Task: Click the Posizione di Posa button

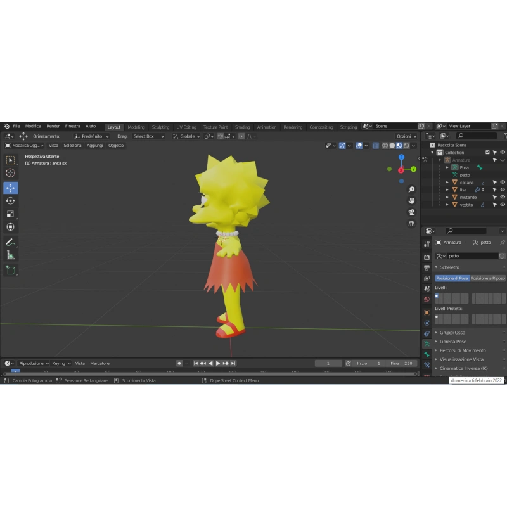Action: click(x=452, y=278)
